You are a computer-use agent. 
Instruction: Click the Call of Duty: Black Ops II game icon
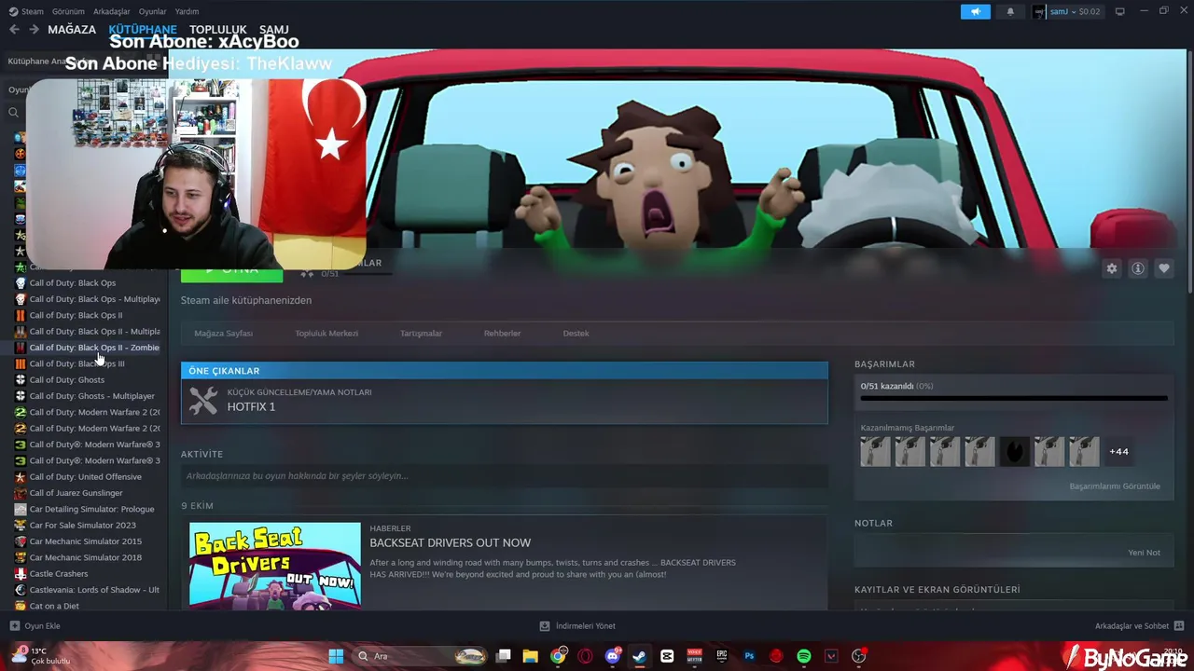pyautogui.click(x=21, y=315)
